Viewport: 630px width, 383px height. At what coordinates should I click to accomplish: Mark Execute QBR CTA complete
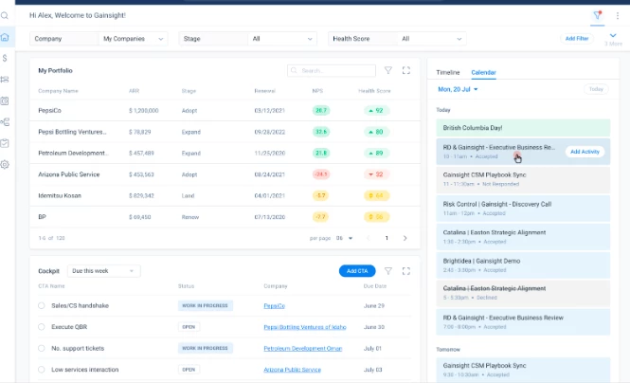pos(42,327)
